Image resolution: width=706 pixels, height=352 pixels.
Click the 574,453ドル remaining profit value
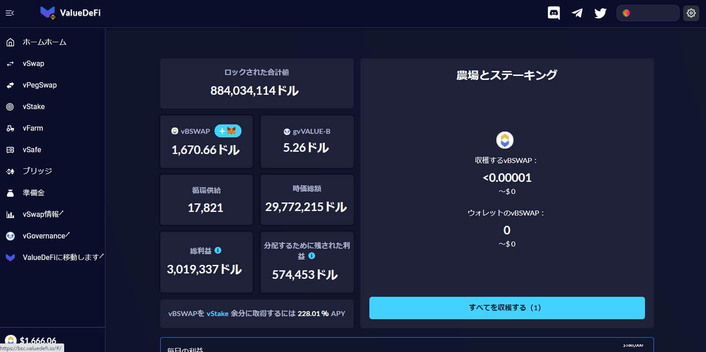coord(305,275)
